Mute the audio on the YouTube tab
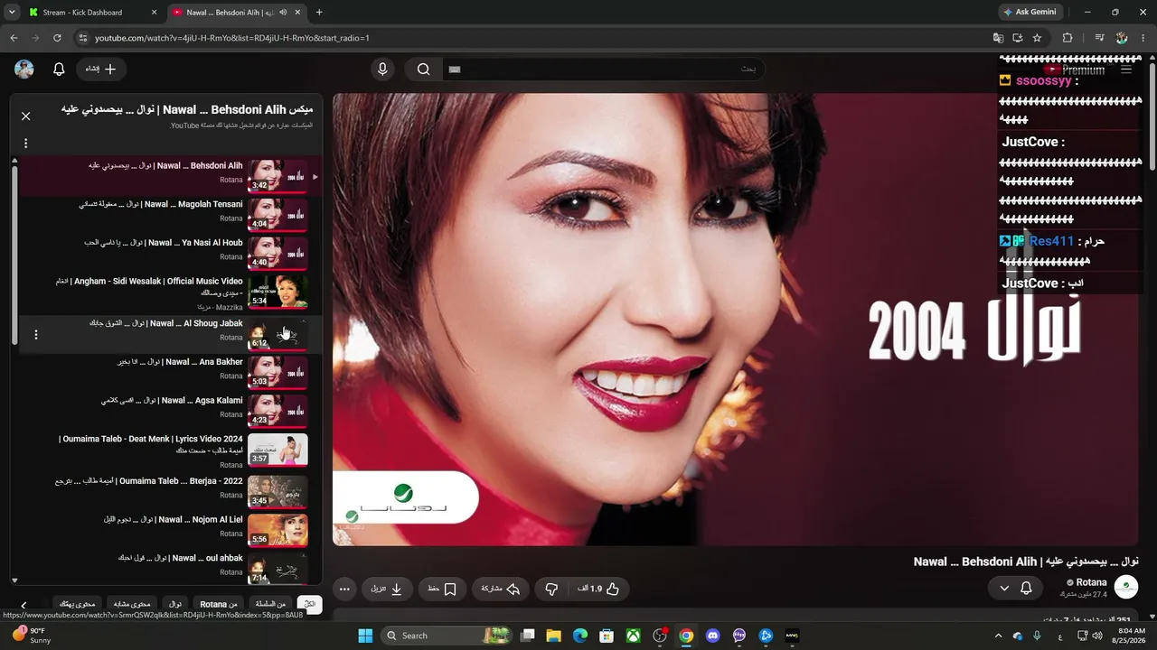The width and height of the screenshot is (1157, 650). point(283,13)
